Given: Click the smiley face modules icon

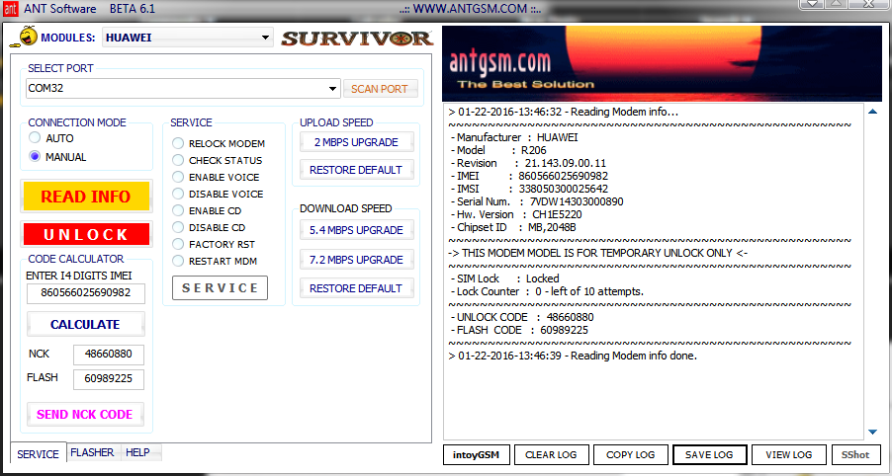Looking at the screenshot, I should pos(23,39).
